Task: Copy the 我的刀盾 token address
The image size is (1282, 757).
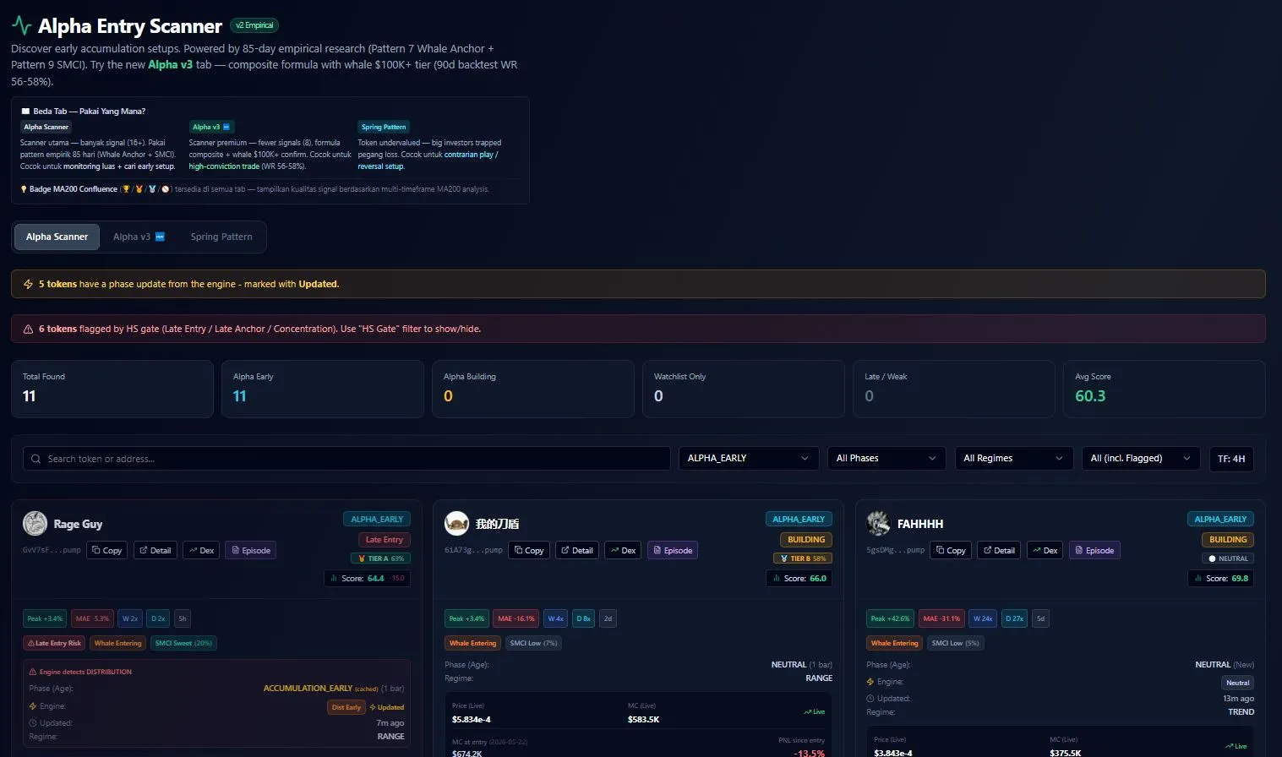Action: 529,550
